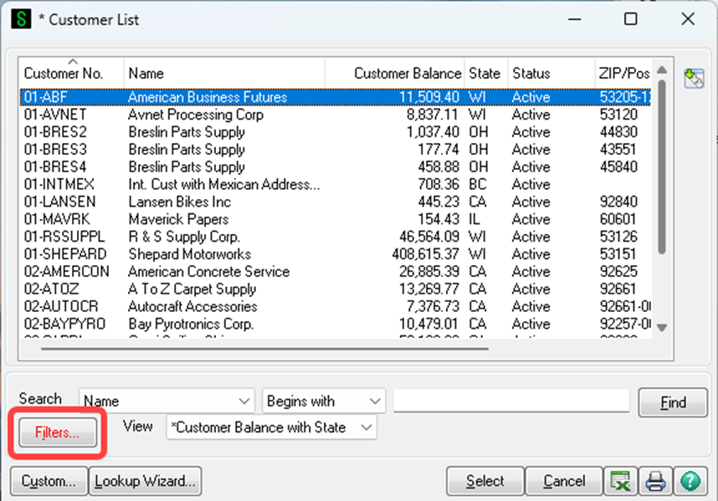Open the Begins with operator dropdown
The width and height of the screenshot is (718, 501).
click(x=324, y=401)
